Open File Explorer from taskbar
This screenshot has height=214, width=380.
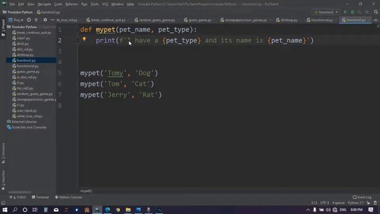[128, 210]
